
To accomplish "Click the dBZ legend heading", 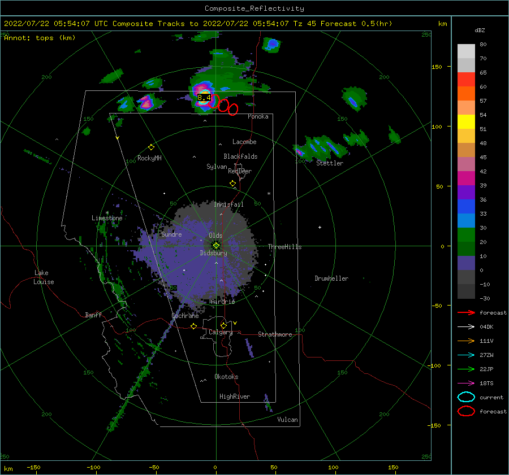I will (480, 30).
